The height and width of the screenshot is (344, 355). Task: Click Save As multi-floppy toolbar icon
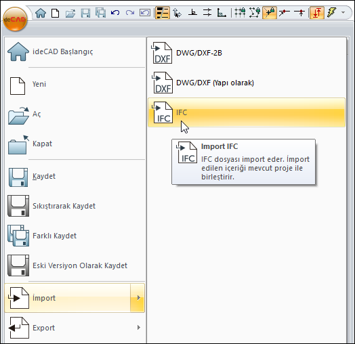100,13
